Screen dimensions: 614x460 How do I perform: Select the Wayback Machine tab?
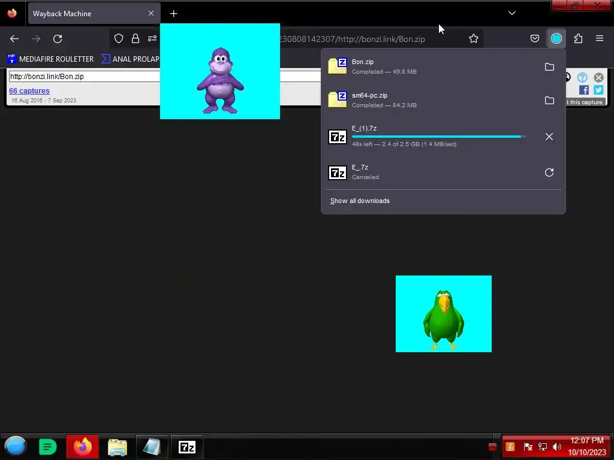94,13
